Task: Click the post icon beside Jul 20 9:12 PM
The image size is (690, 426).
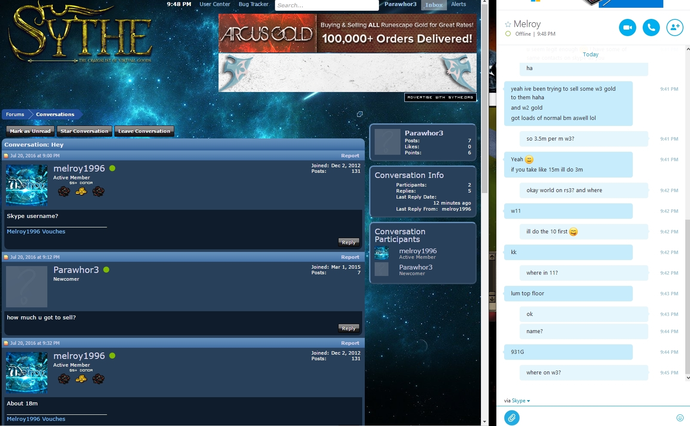Action: pyautogui.click(x=6, y=257)
